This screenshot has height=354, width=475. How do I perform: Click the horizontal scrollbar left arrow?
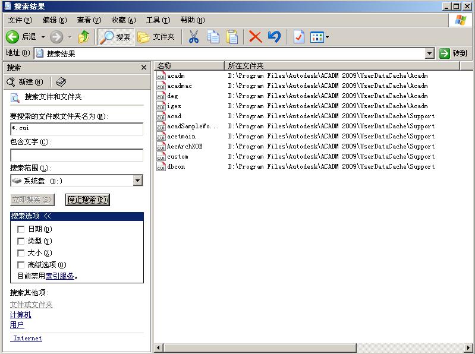pyautogui.click(x=159, y=348)
